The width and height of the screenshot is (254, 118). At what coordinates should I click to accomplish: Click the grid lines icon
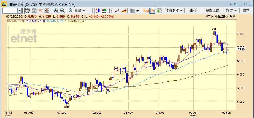click(x=133, y=11)
